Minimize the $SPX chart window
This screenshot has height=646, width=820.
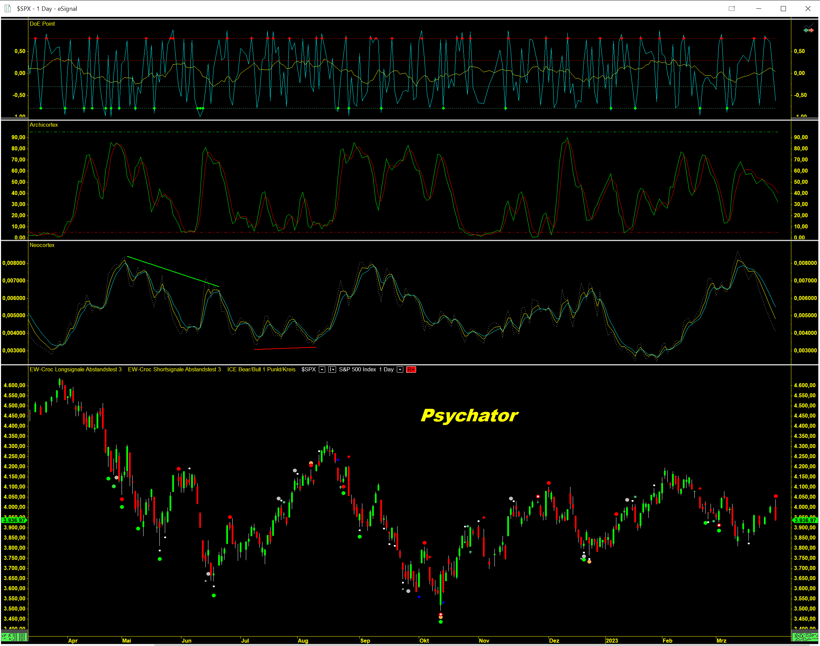[x=759, y=9]
